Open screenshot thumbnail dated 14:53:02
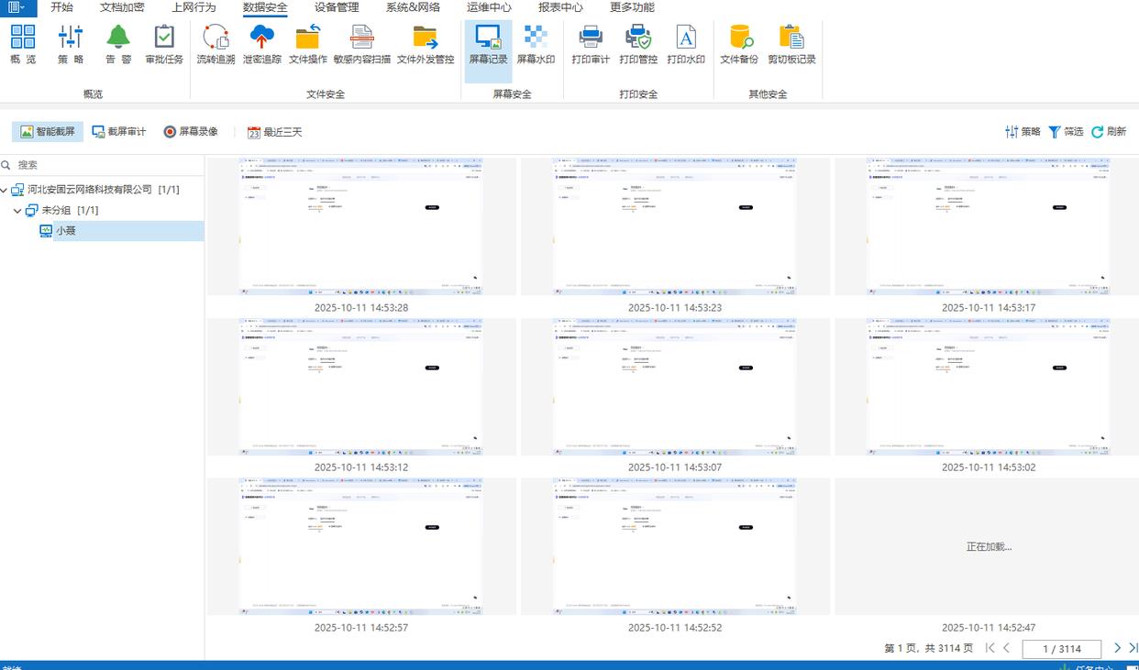This screenshot has height=670, width=1139. (987, 387)
